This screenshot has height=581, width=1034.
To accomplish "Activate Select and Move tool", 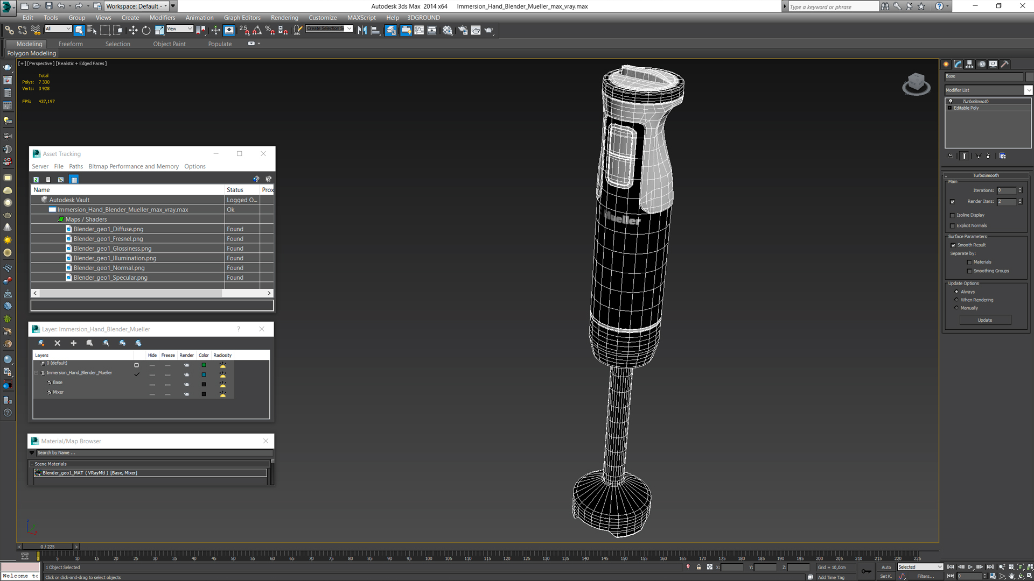I will pos(133,30).
